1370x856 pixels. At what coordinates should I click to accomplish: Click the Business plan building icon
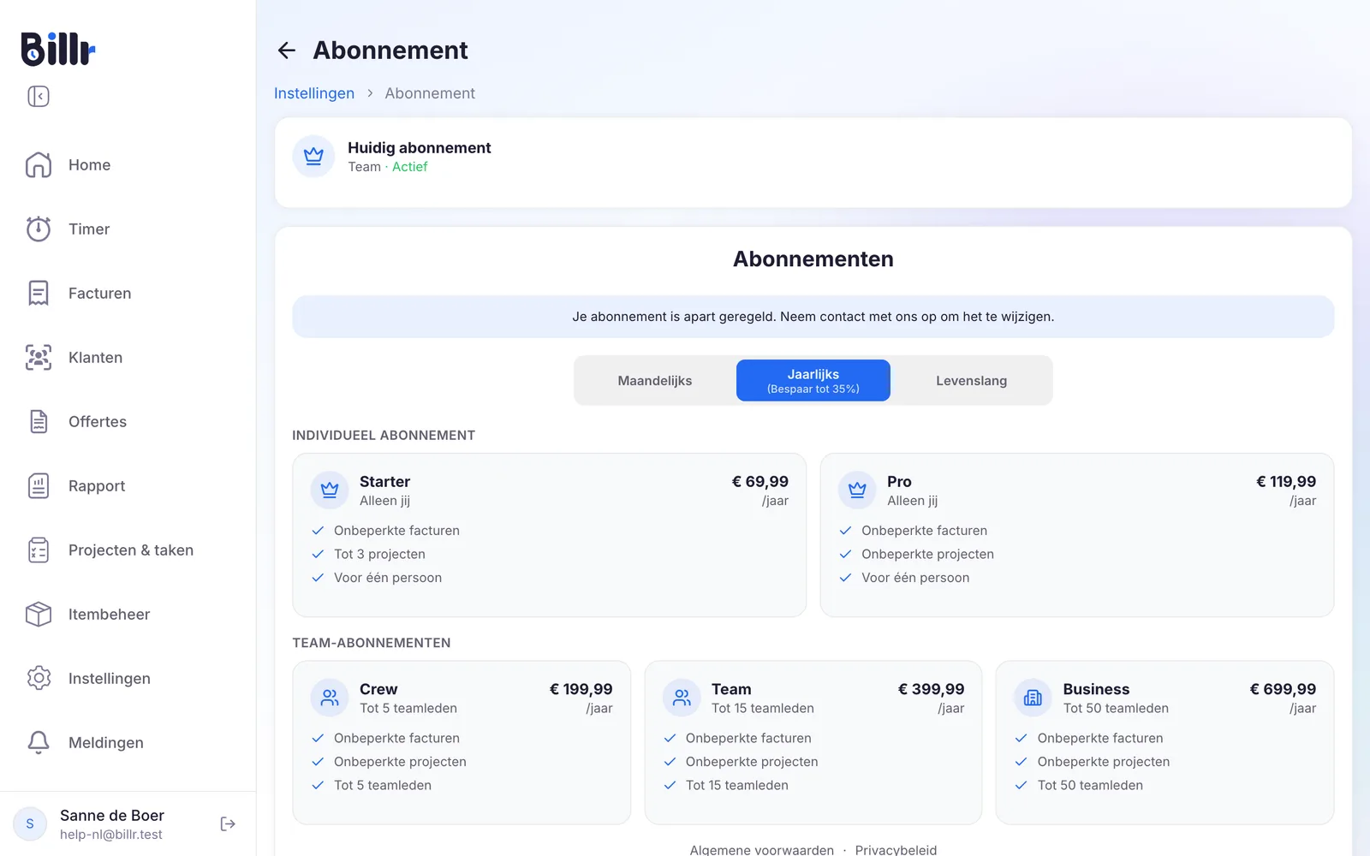coord(1033,698)
